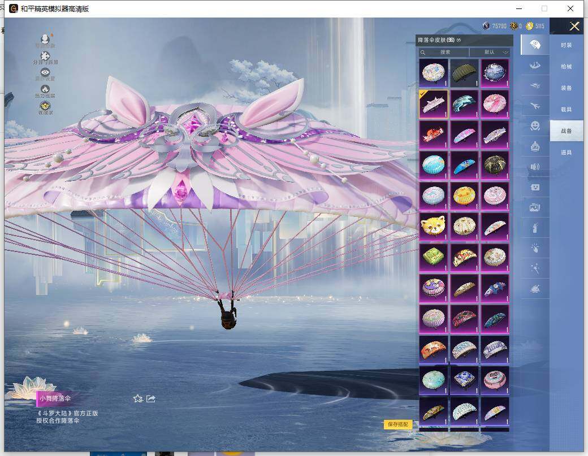Click the 保存搭配 button
This screenshot has height=456, width=588.
[x=398, y=424]
